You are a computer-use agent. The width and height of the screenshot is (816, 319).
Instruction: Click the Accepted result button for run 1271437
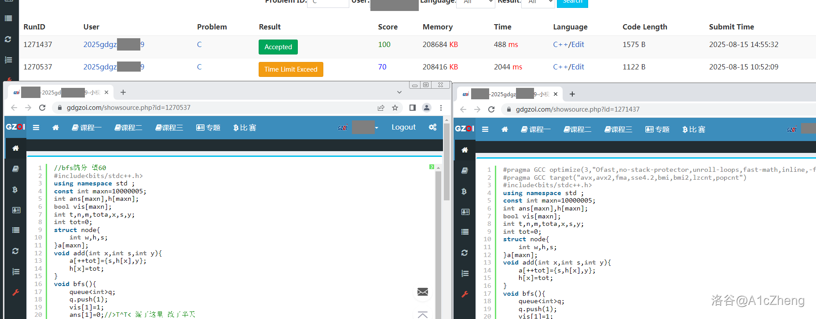[278, 47]
